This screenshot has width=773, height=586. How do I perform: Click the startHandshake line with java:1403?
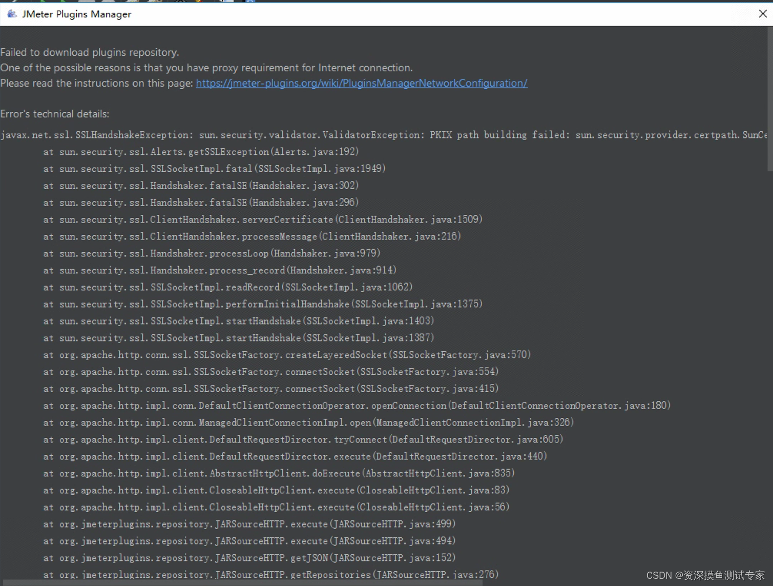click(239, 321)
